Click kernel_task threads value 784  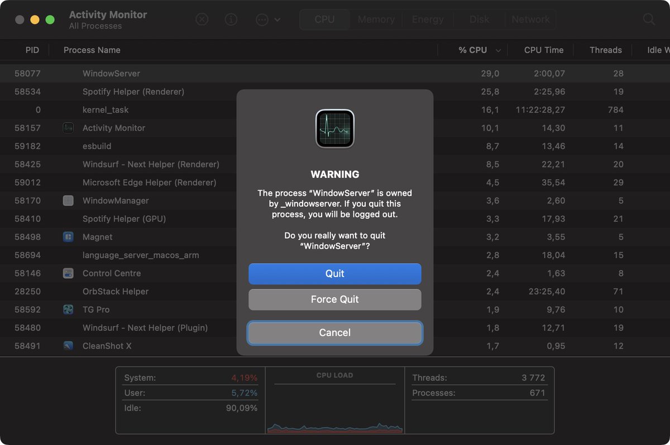pos(615,110)
